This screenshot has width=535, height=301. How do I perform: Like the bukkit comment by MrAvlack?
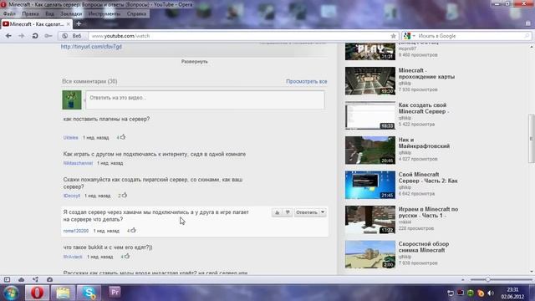(126, 256)
